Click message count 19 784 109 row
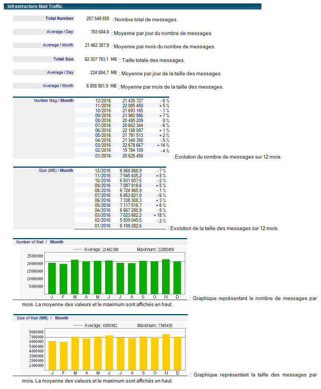The height and width of the screenshot is (389, 321). click(x=133, y=150)
